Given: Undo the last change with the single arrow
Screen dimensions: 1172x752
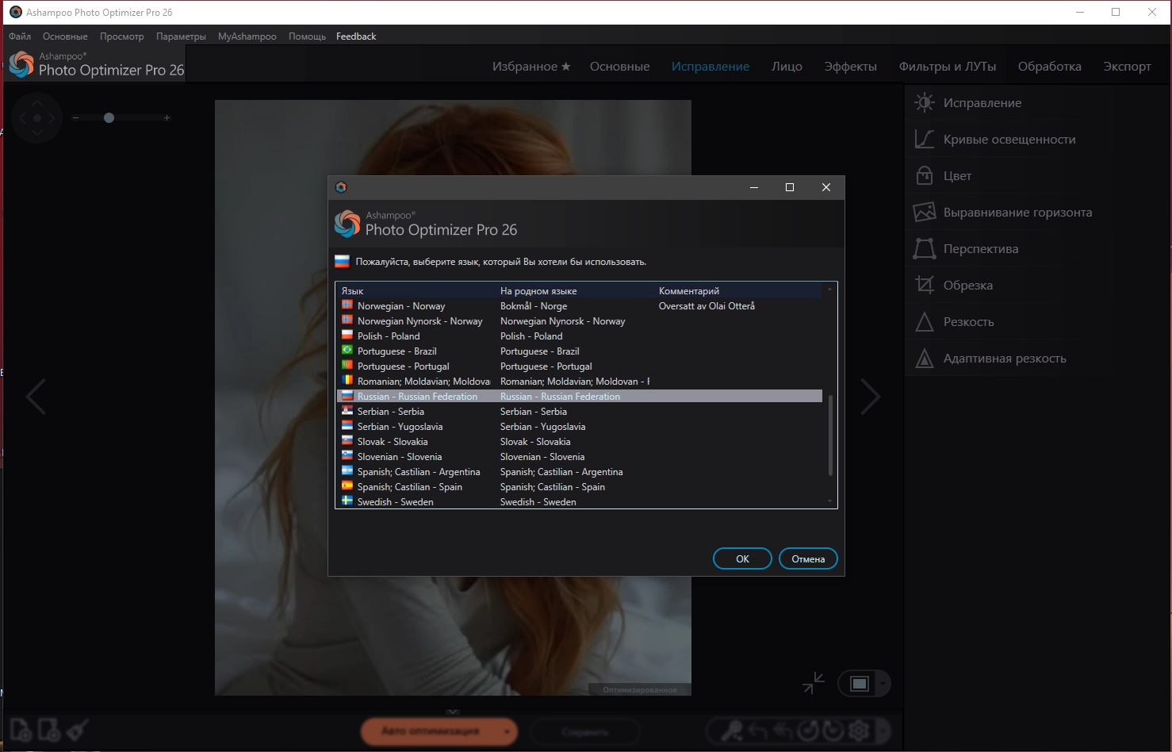Looking at the screenshot, I should tap(758, 731).
